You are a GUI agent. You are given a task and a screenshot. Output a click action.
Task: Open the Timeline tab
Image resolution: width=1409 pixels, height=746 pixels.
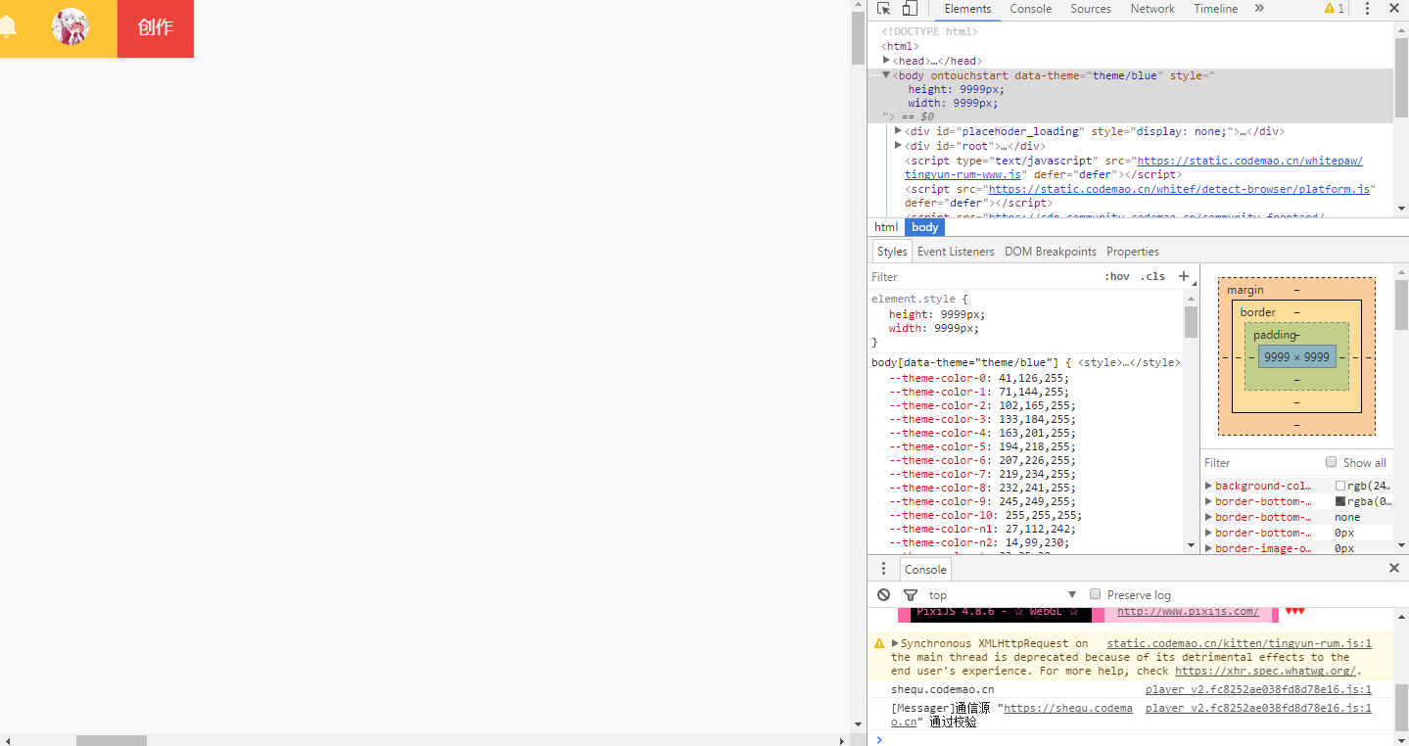coord(1215,9)
